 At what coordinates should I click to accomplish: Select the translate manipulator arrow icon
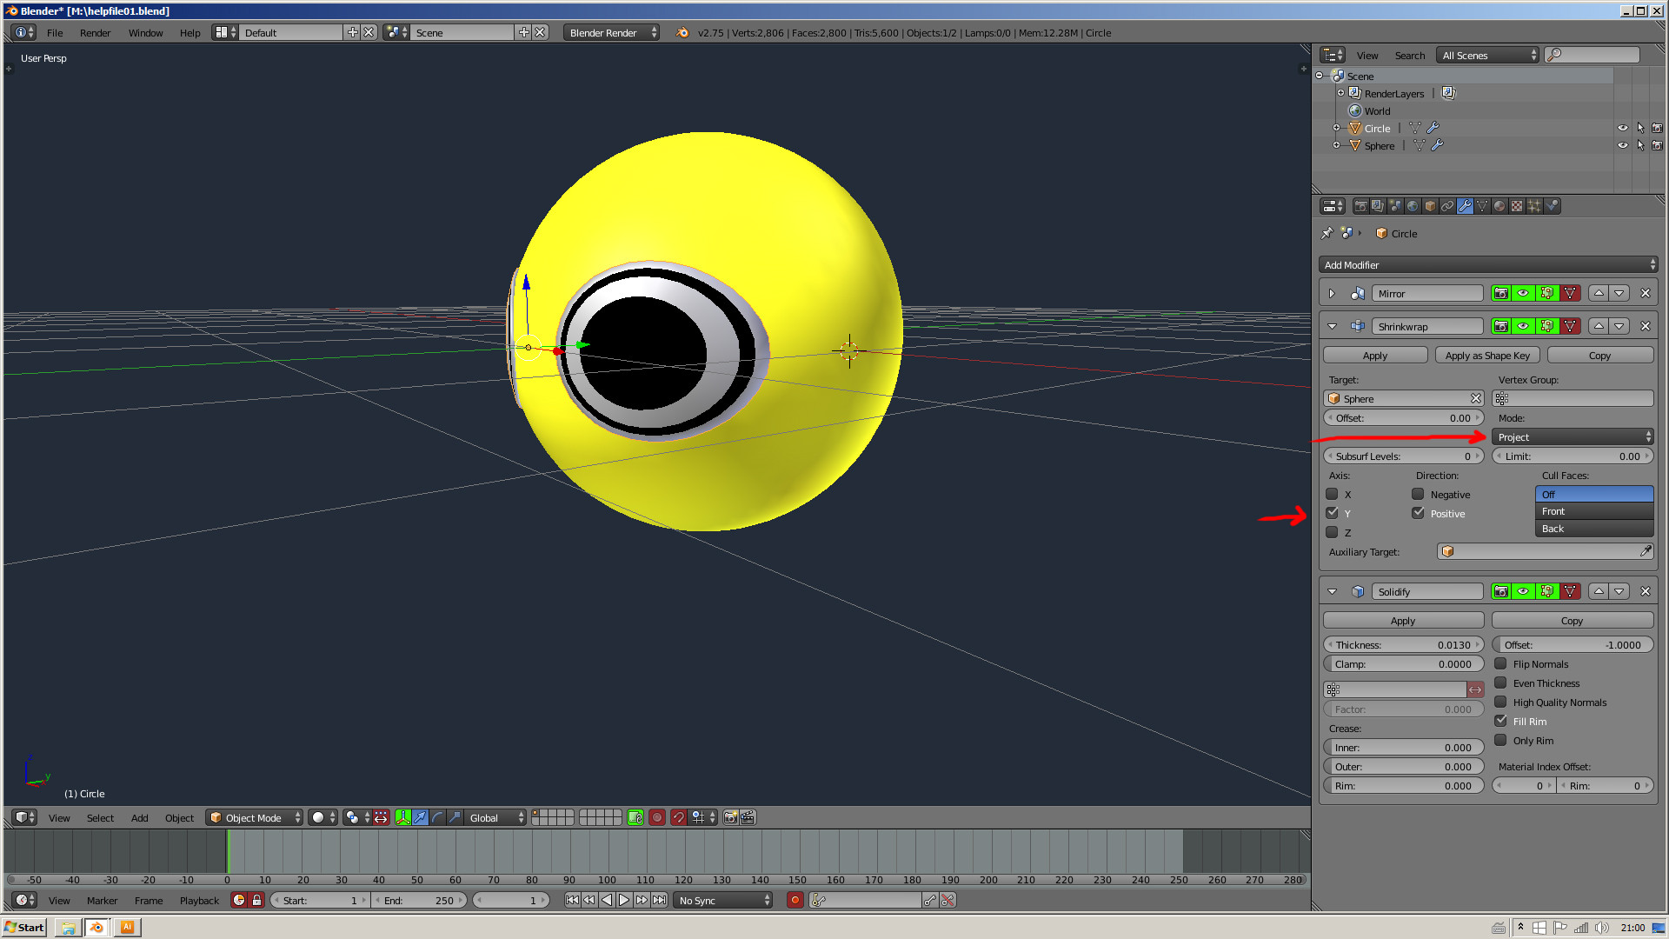coord(421,817)
